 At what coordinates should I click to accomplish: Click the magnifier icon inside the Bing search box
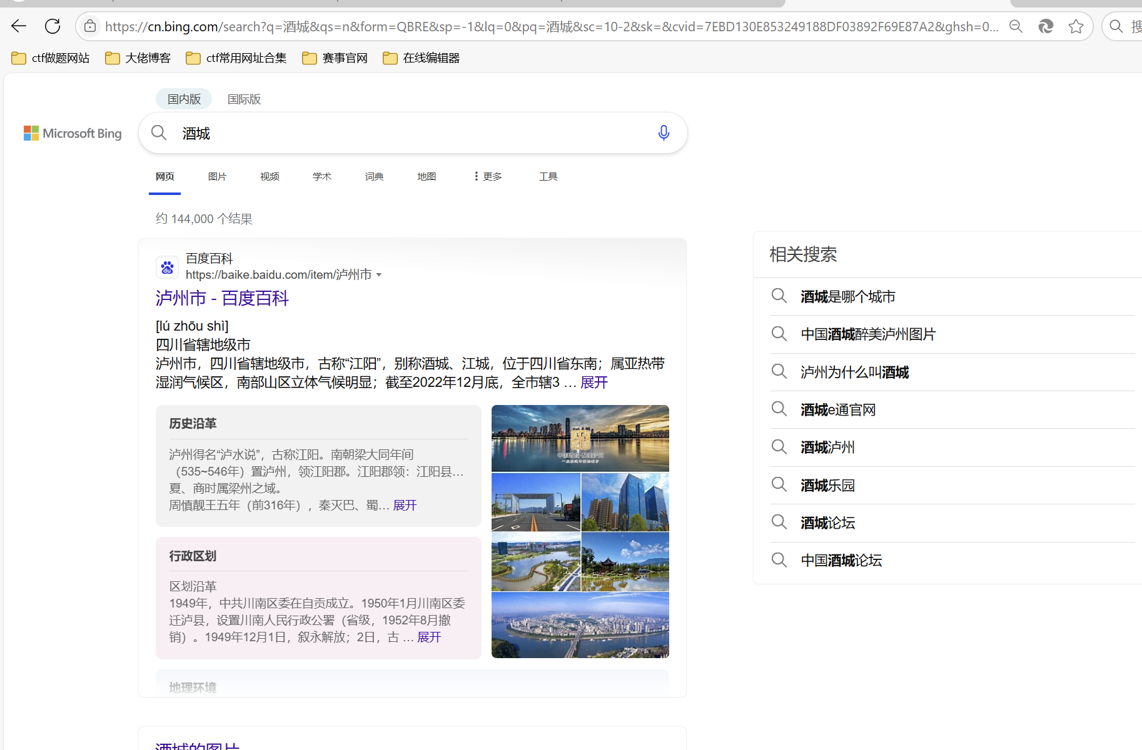159,132
